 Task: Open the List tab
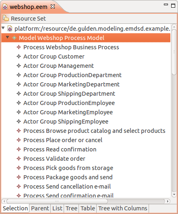pyautogui.click(x=57, y=208)
